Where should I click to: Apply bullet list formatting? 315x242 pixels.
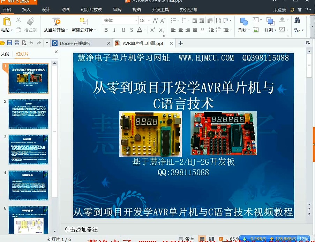click(x=173, y=20)
